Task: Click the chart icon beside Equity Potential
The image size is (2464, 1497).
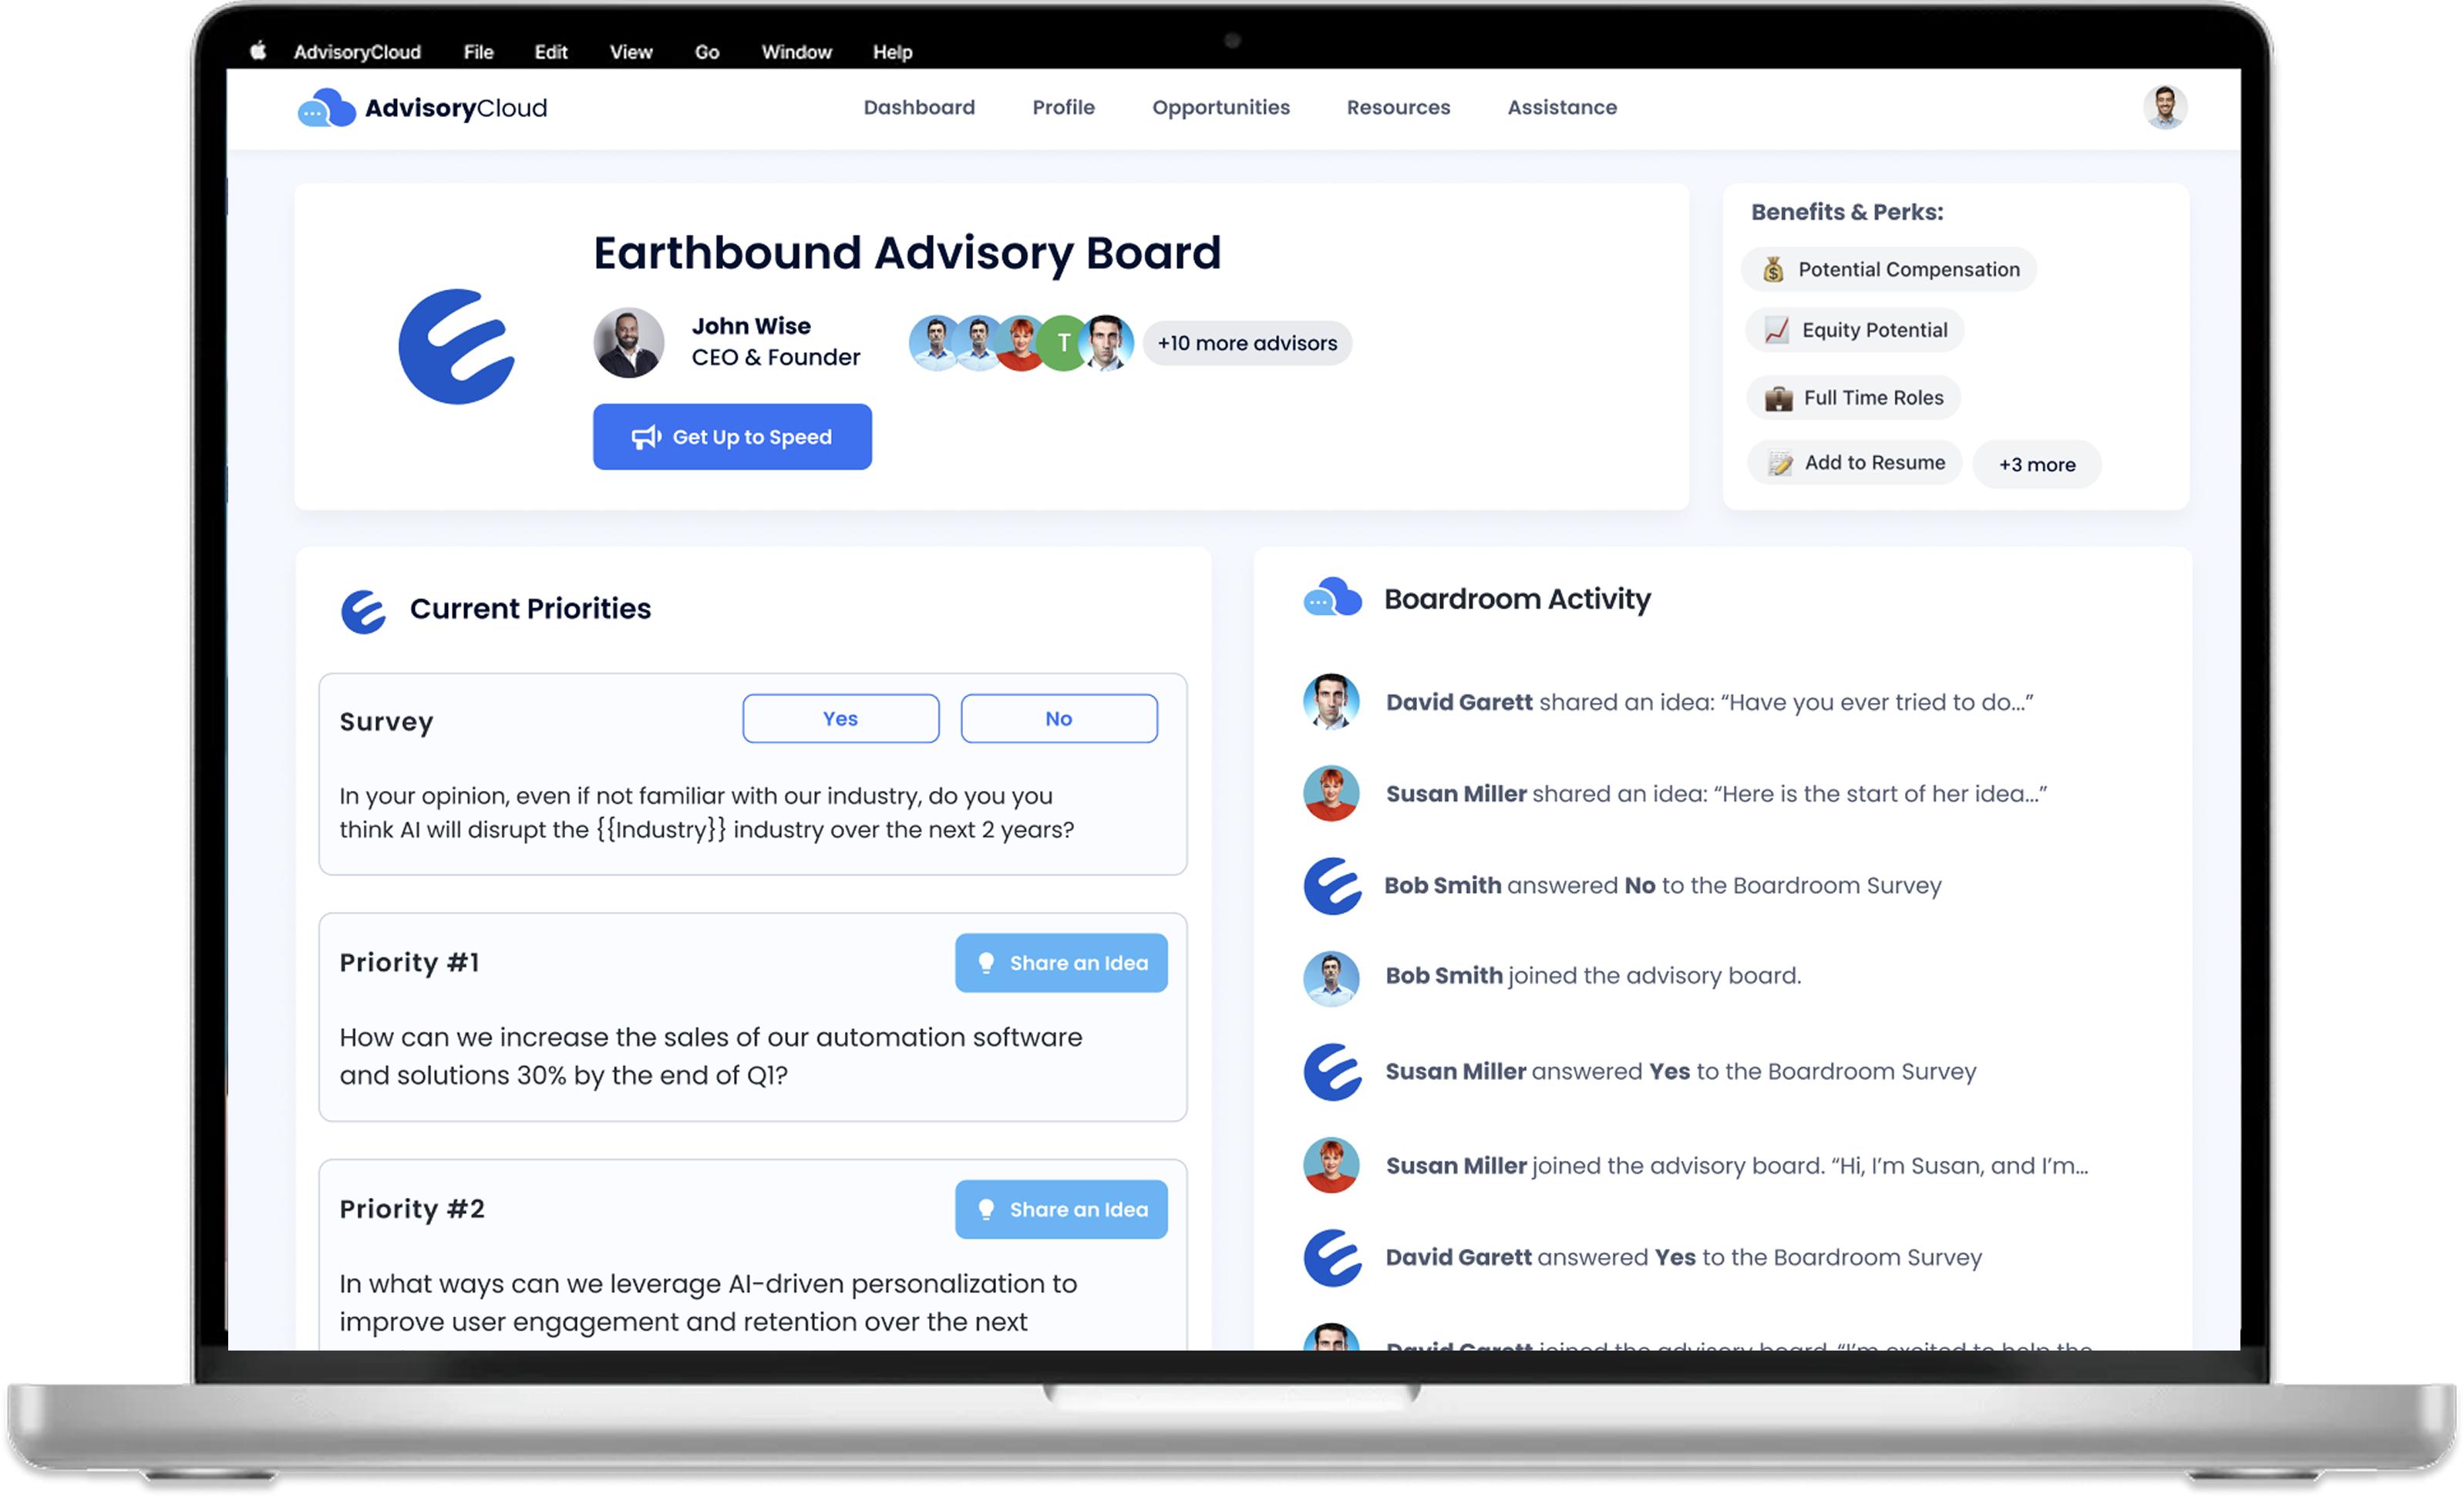Action: pyautogui.click(x=1777, y=330)
